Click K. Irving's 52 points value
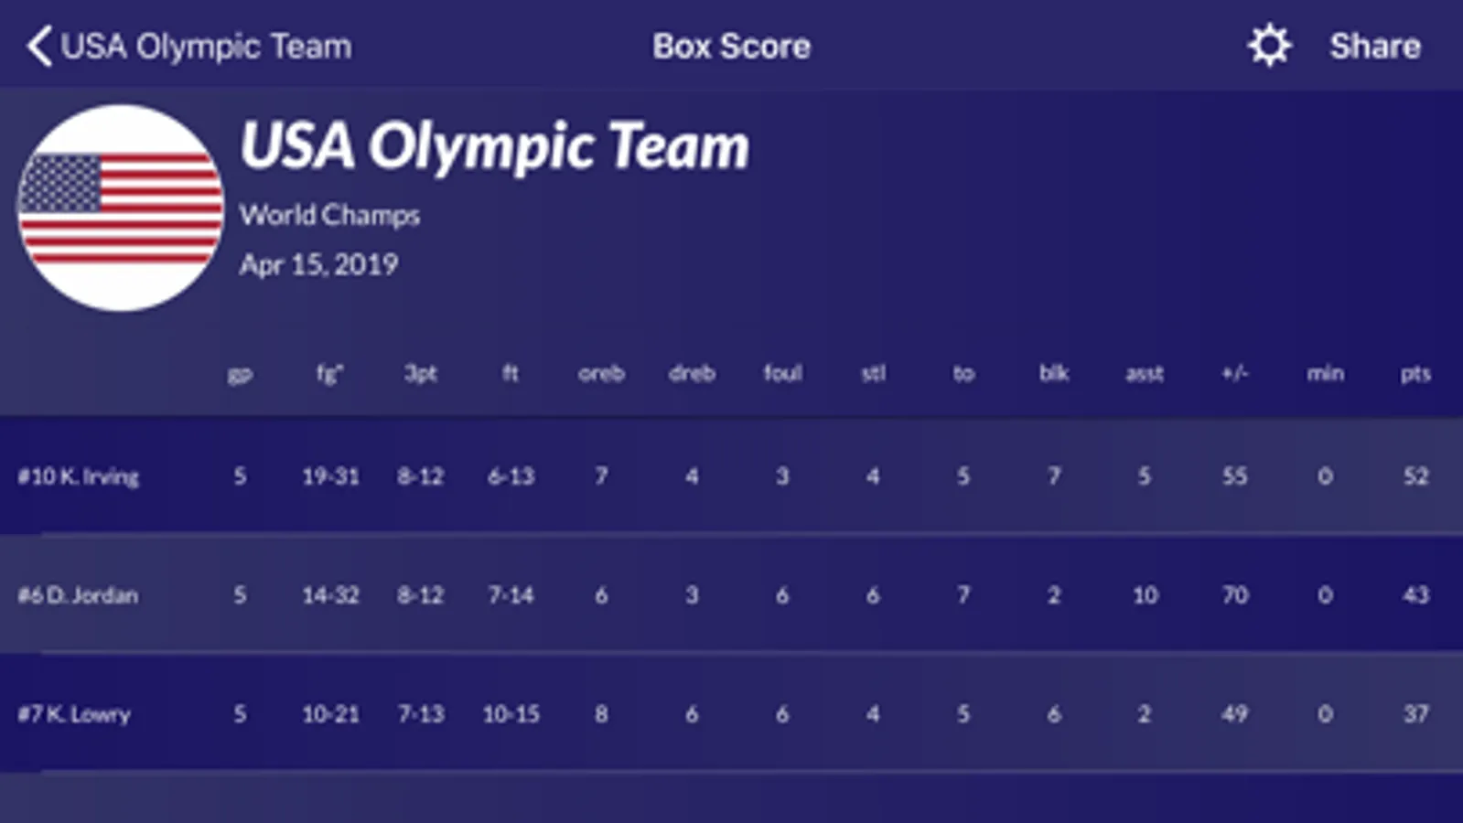The width and height of the screenshot is (1463, 823). pos(1415,476)
